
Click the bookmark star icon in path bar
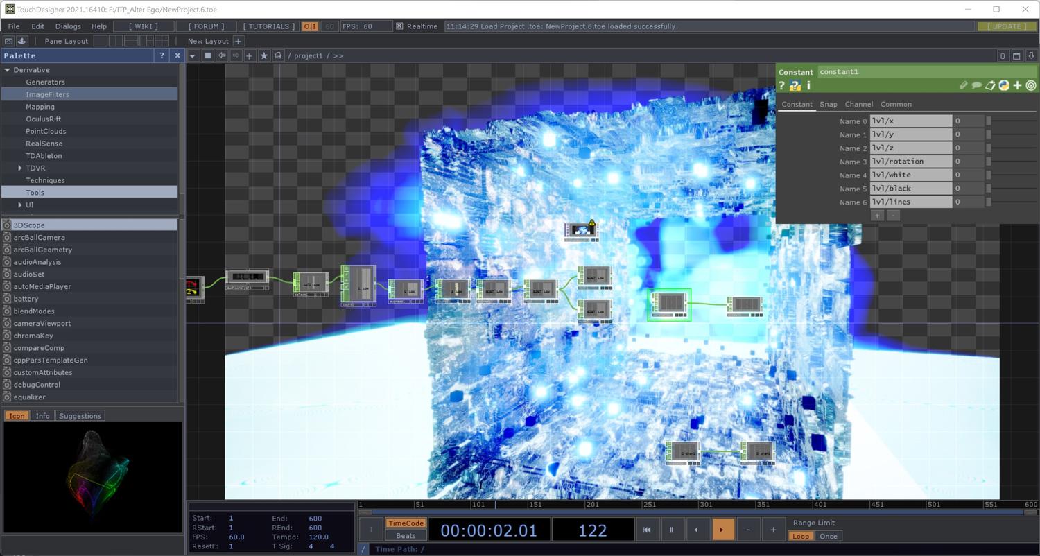[264, 55]
